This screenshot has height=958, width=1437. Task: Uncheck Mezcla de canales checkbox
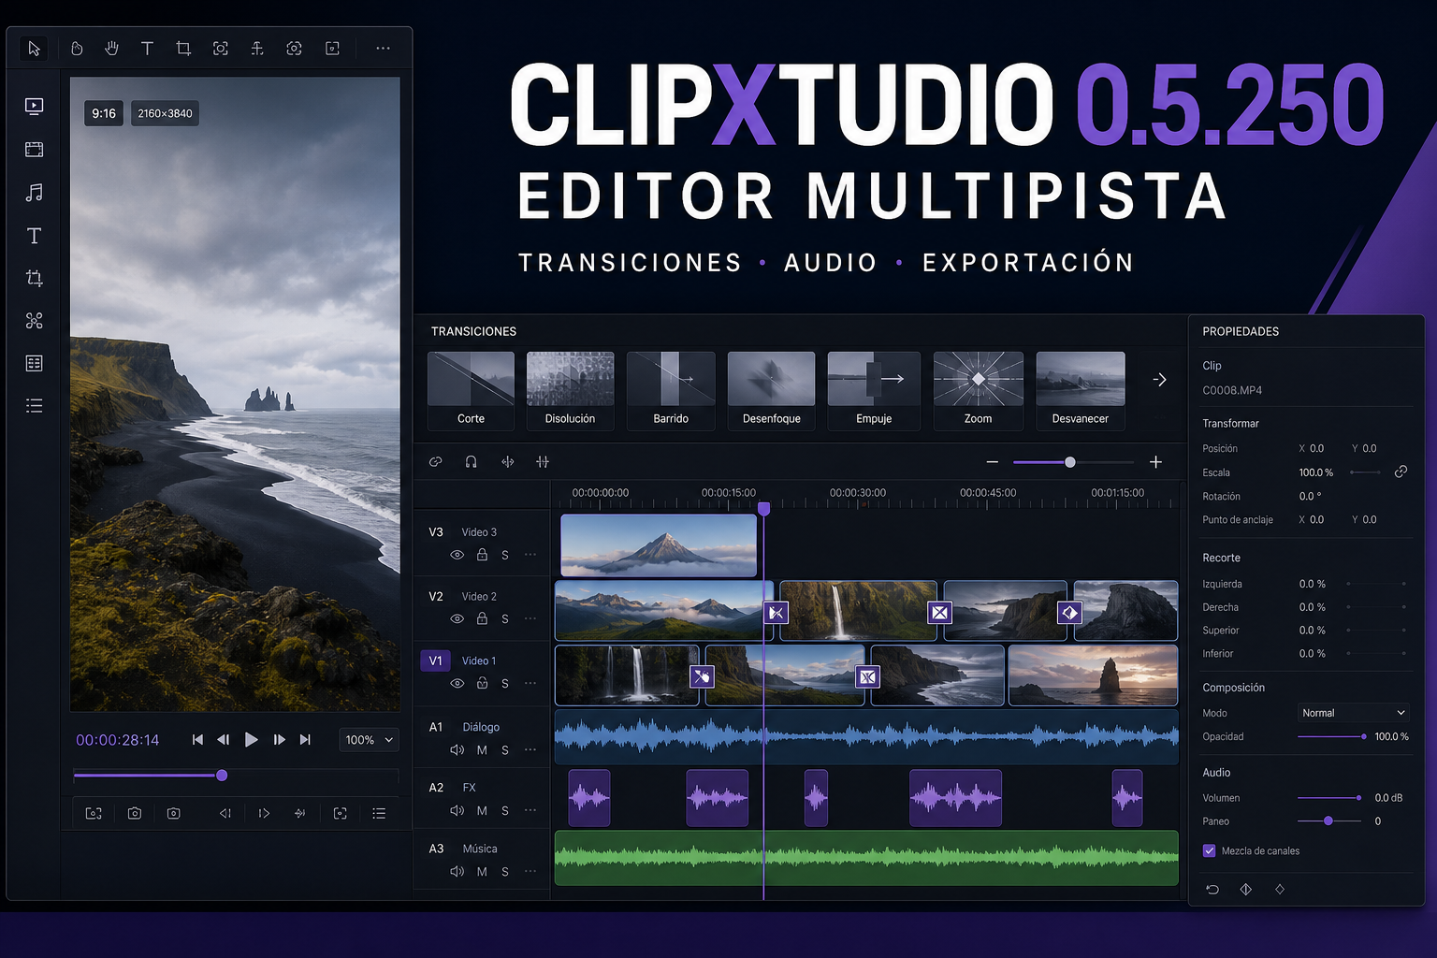pos(1210,851)
